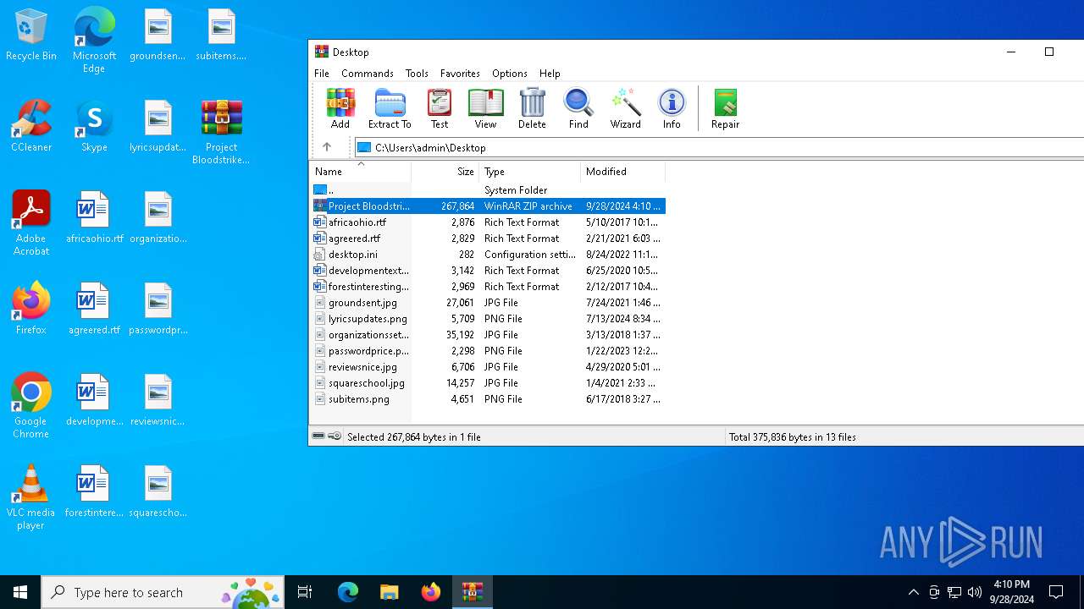Click the drive icon in status bar
Image resolution: width=1084 pixels, height=609 pixels.
(x=318, y=436)
